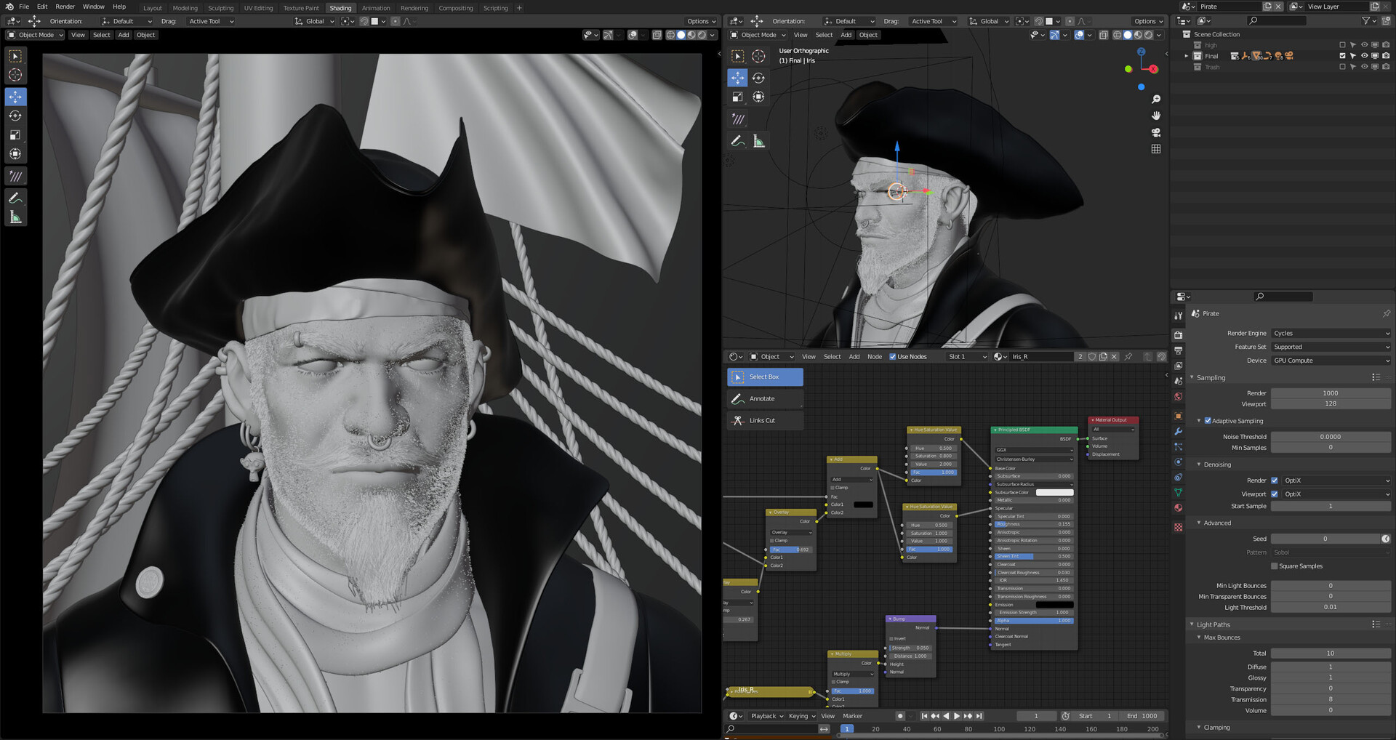Toggle Use Nodes checkbox

coord(893,357)
